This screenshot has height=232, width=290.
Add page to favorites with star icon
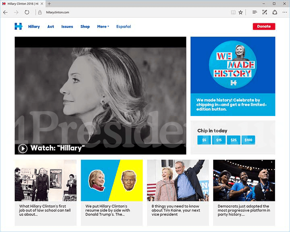coord(240,12)
